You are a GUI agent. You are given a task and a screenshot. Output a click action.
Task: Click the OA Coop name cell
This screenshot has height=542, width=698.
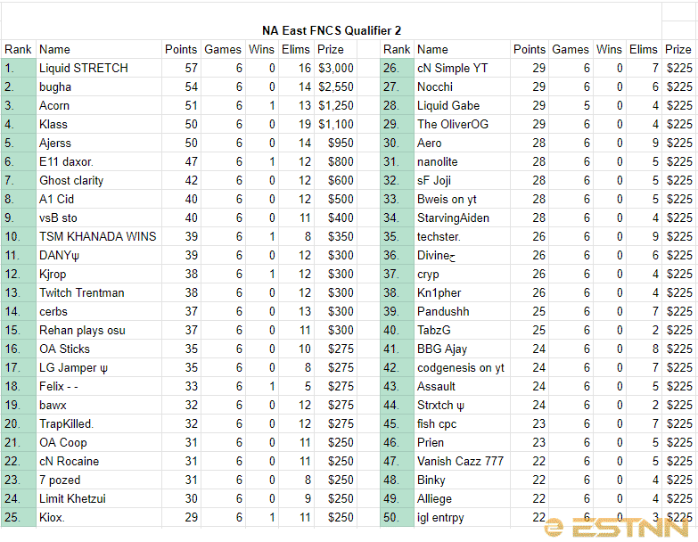coord(99,442)
